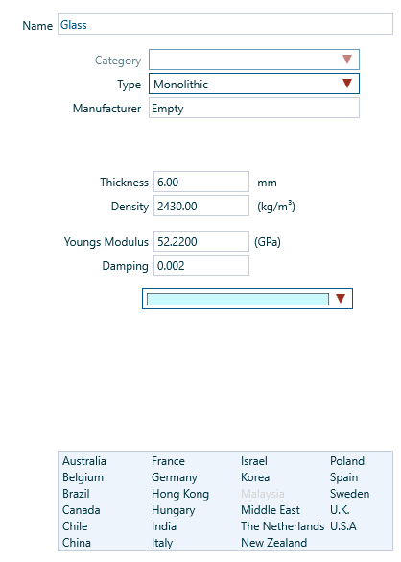This screenshot has width=401, height=562.
Task: Click the Damping value field
Action: tap(201, 265)
